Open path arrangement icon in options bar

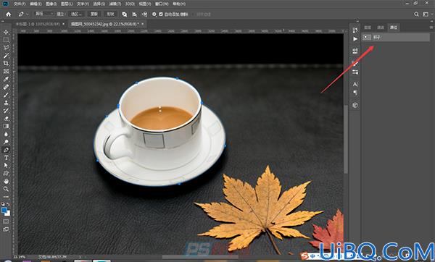pyautogui.click(x=144, y=14)
